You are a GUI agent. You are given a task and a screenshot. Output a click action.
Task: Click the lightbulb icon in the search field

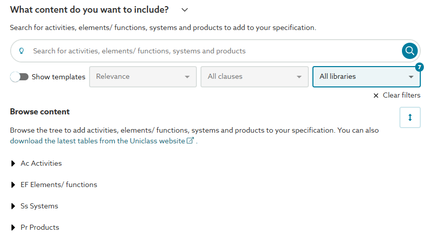21,51
